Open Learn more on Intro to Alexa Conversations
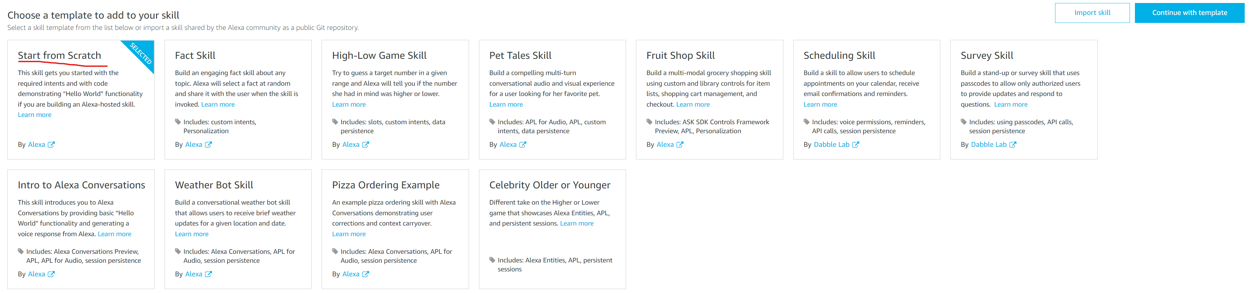The width and height of the screenshot is (1252, 293). pos(115,233)
